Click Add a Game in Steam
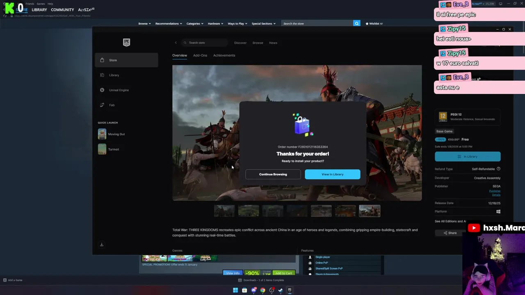The image size is (525, 295). click(13, 280)
